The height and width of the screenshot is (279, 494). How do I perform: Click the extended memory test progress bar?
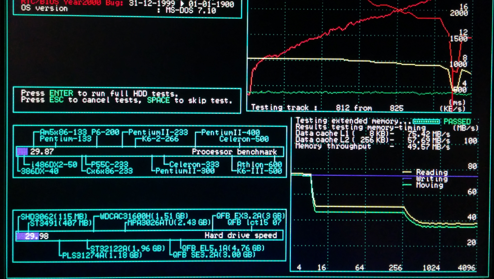click(426, 121)
